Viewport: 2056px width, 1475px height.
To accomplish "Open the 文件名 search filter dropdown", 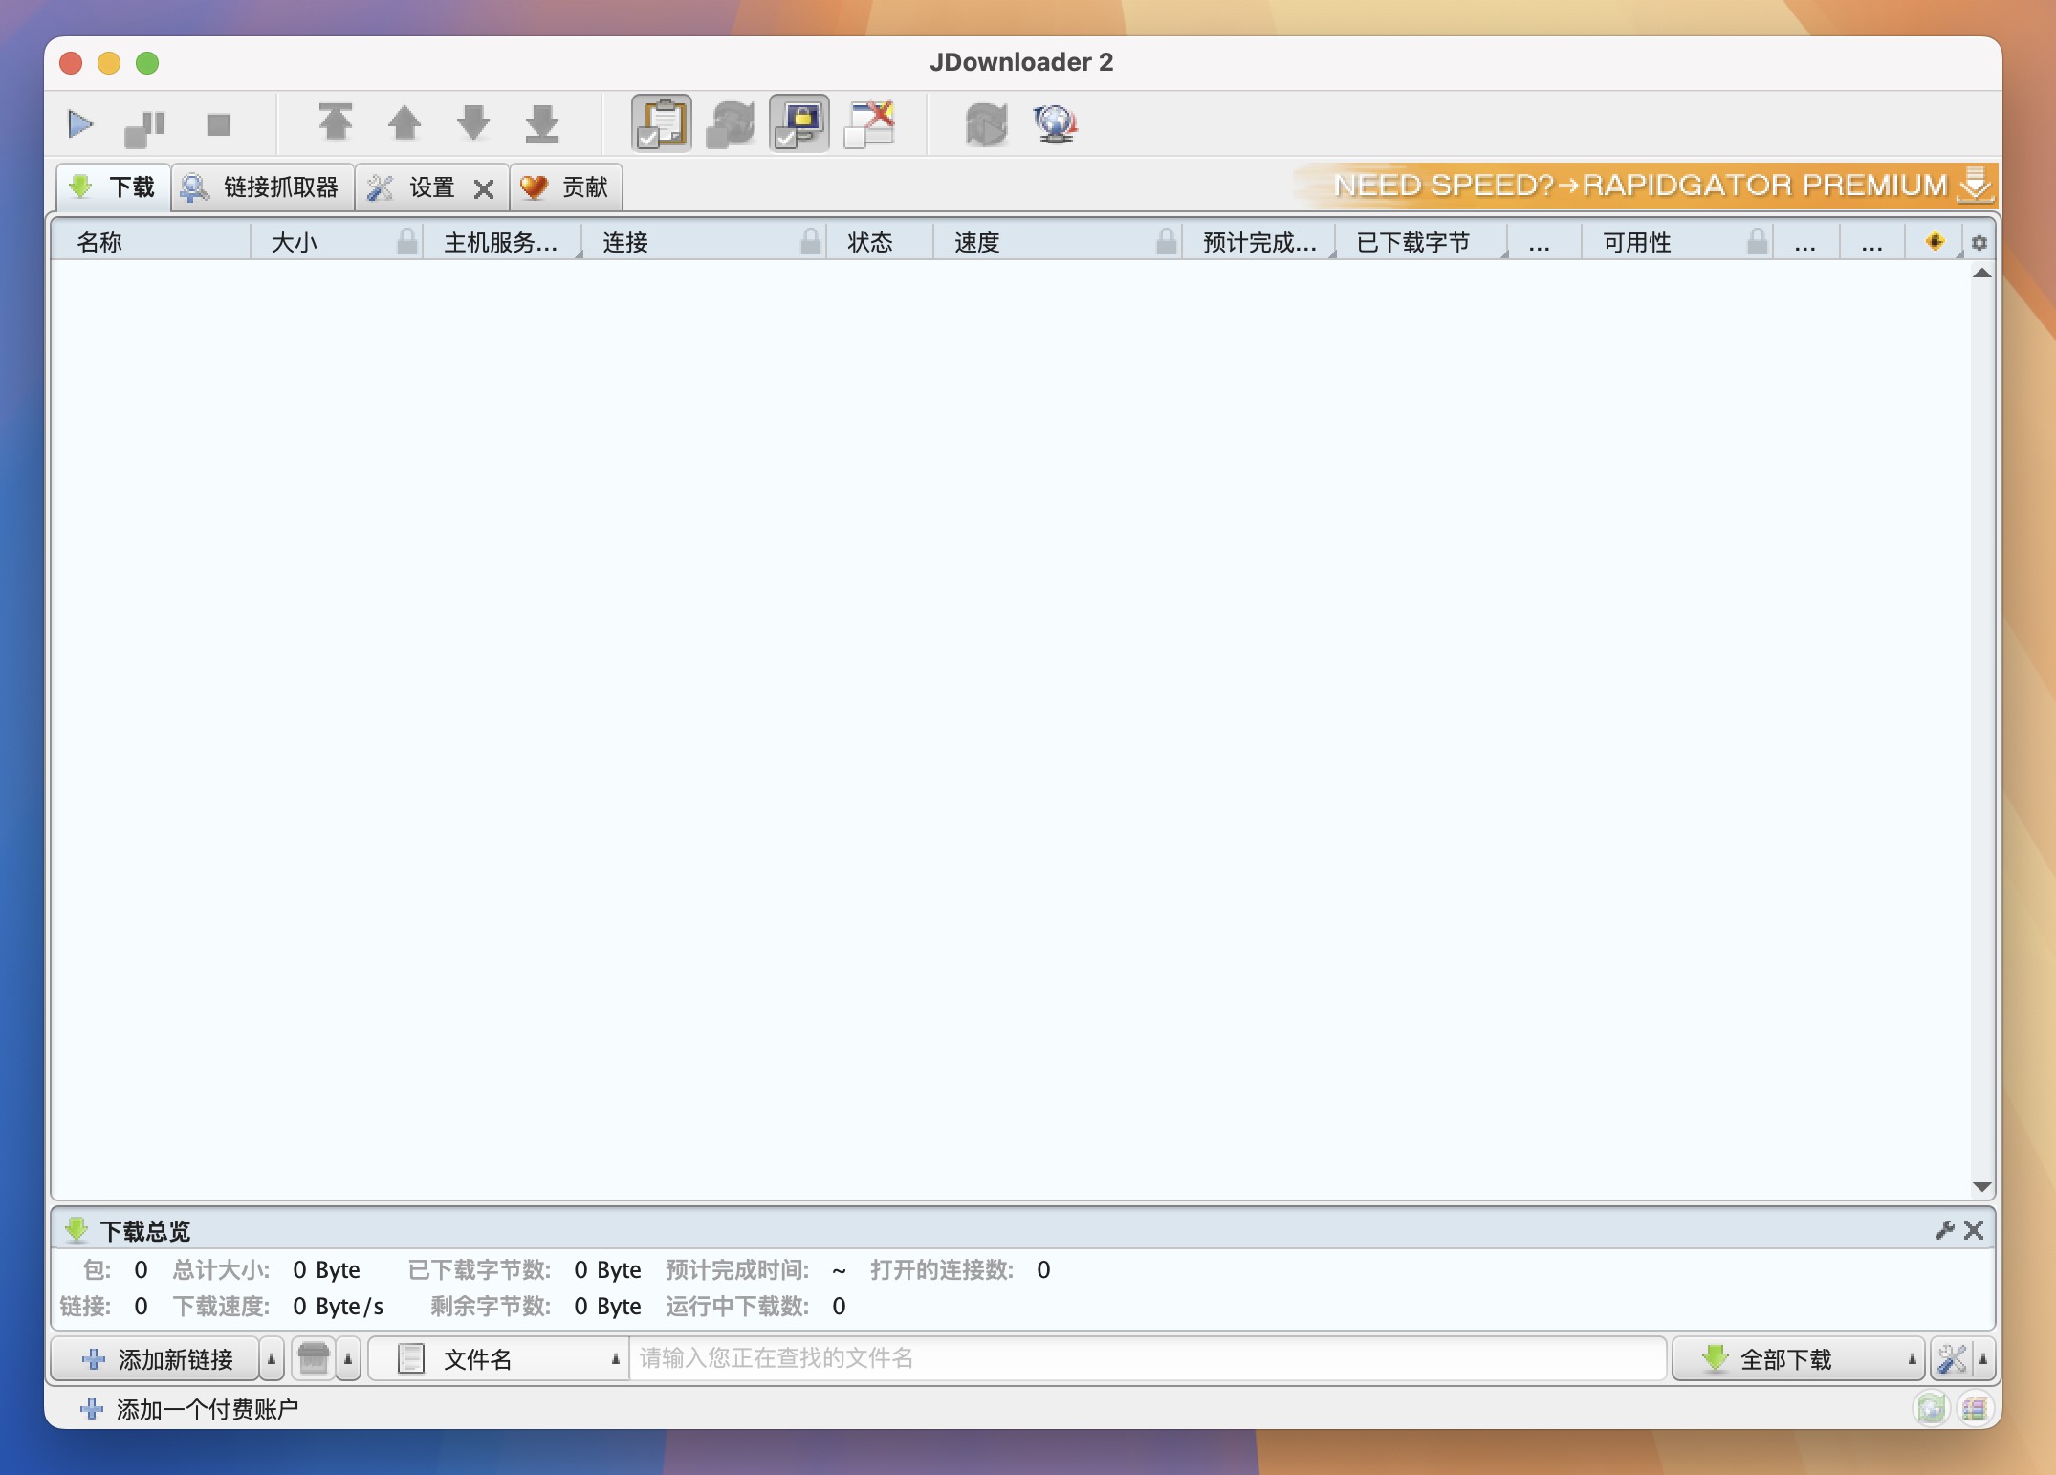I will [615, 1359].
